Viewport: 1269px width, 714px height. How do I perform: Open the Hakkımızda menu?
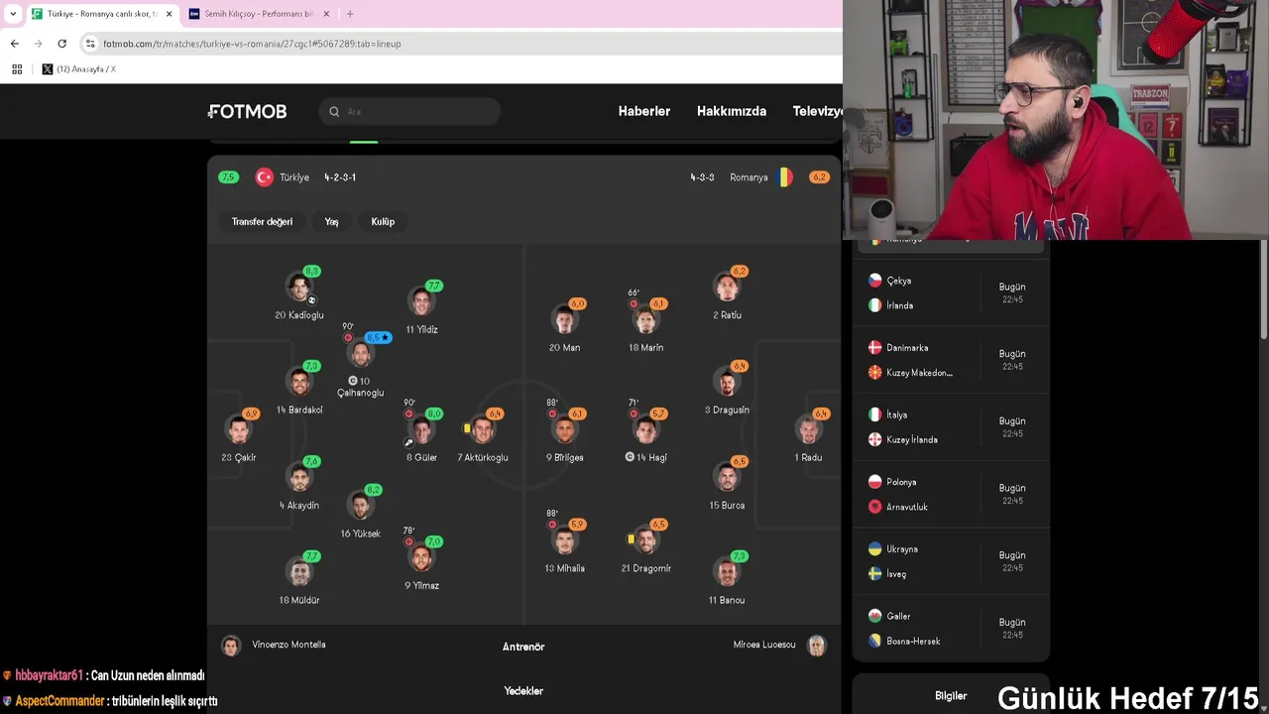pyautogui.click(x=732, y=111)
